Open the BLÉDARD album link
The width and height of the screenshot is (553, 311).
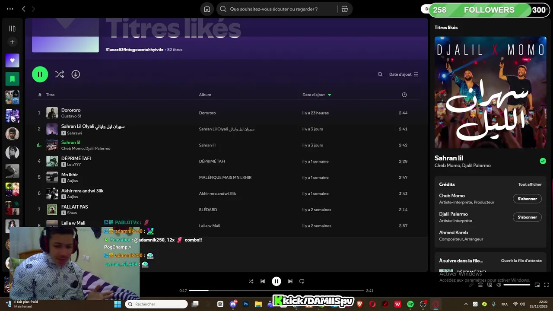[208, 209]
